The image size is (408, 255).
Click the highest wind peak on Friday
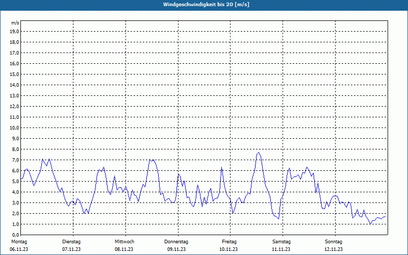click(259, 152)
